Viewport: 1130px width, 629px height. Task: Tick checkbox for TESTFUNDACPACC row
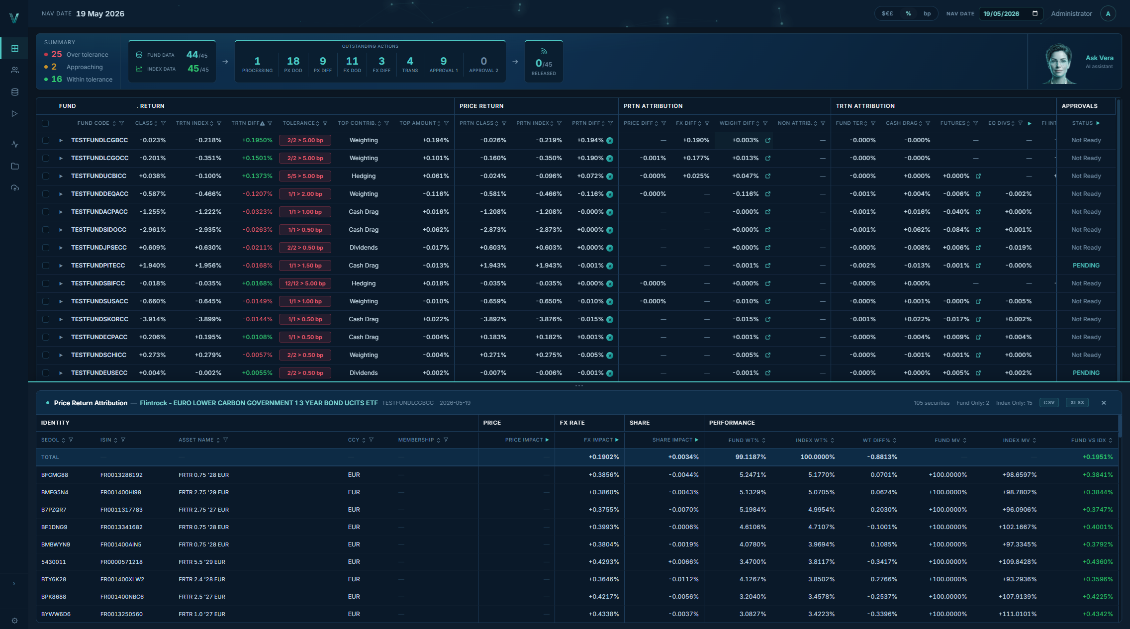point(46,212)
